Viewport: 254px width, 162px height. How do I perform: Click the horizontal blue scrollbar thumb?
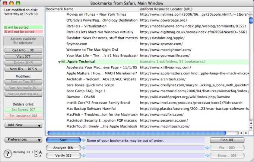pyautogui.click(x=137, y=133)
